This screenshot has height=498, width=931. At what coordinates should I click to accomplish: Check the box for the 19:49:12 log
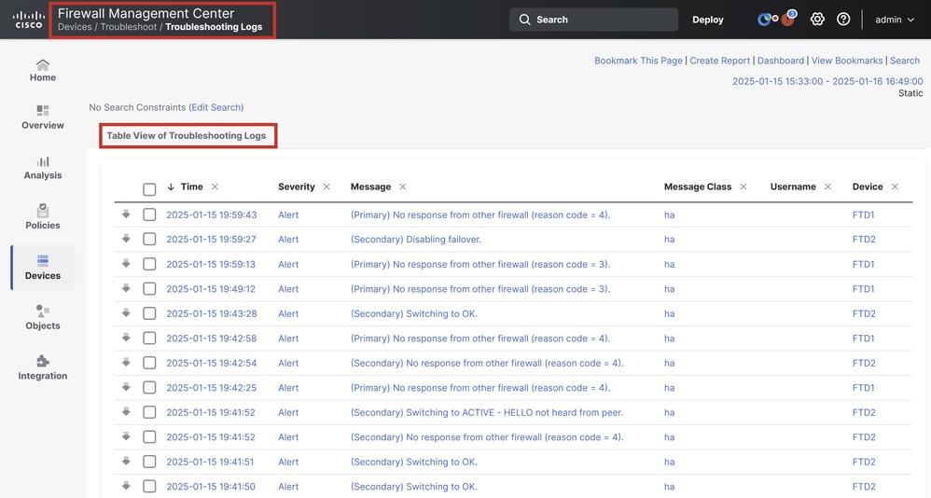pyautogui.click(x=149, y=289)
